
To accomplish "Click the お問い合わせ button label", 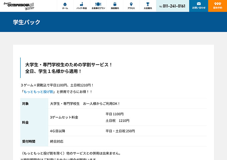I will pos(199,8).
